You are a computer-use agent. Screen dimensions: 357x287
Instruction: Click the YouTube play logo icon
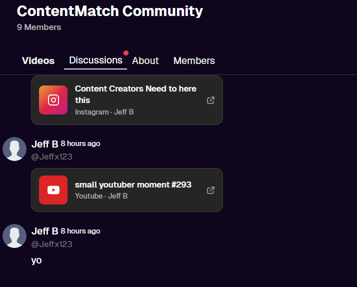tap(53, 190)
